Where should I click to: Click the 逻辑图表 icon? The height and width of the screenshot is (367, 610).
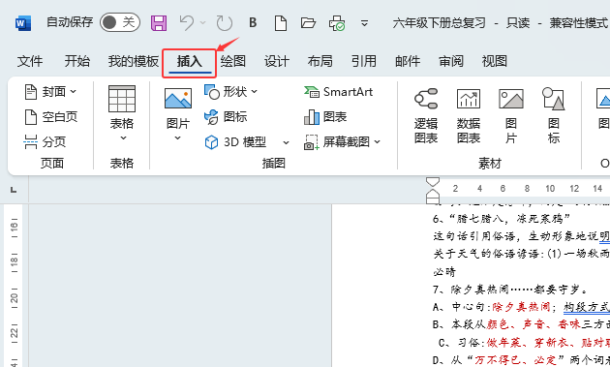coord(426,99)
